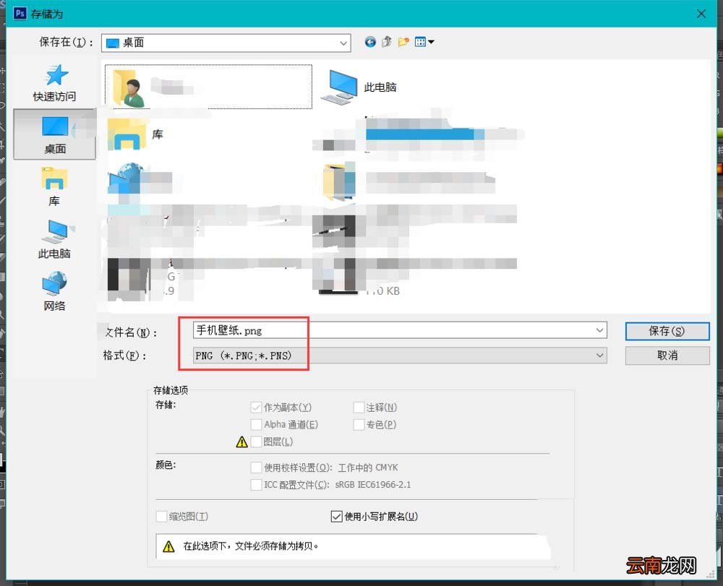Expand the 格式 format dropdown arrow
723x586 pixels.
coord(599,356)
